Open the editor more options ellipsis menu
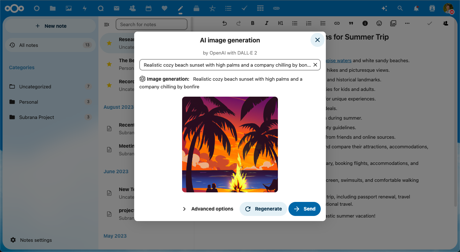Image resolution: width=460 pixels, height=252 pixels. click(x=407, y=23)
